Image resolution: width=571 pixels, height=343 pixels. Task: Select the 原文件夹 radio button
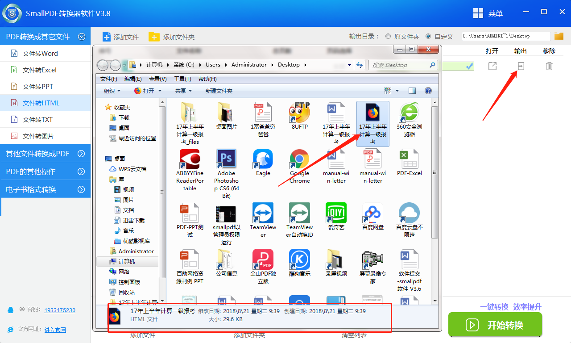pyautogui.click(x=388, y=37)
